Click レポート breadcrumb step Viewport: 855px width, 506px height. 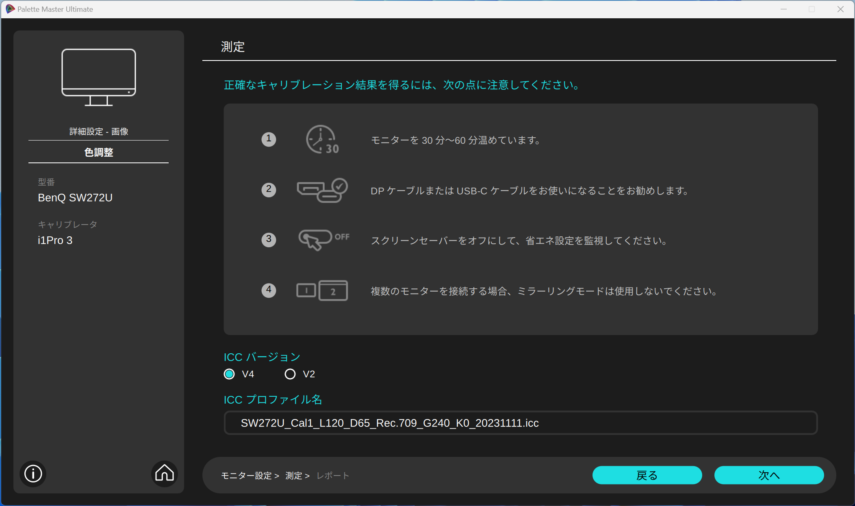pos(333,476)
